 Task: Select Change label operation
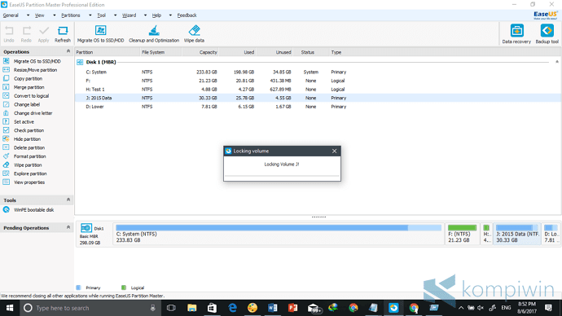point(27,104)
